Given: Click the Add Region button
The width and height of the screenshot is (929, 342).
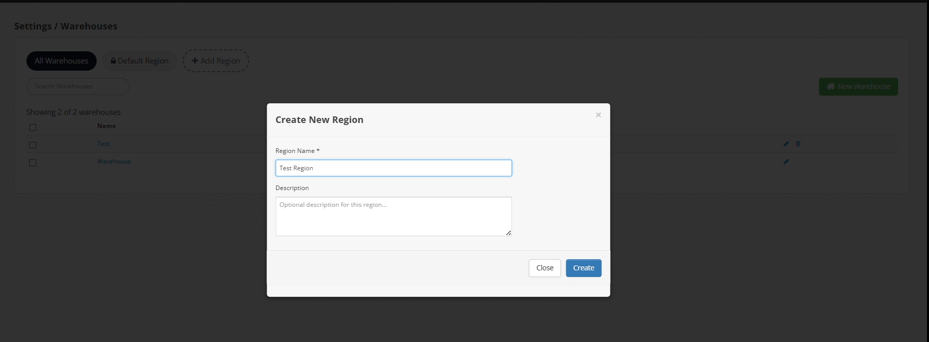Looking at the screenshot, I should 216,61.
